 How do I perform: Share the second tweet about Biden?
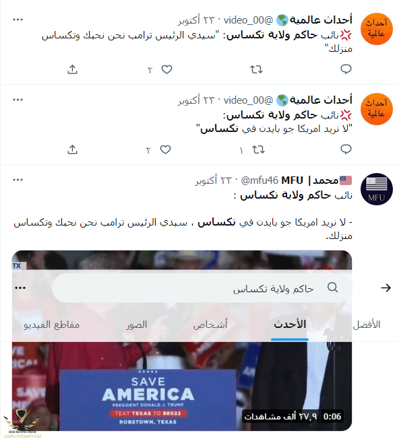click(x=72, y=149)
